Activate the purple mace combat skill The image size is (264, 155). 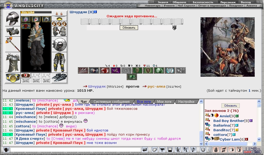tap(116, 71)
